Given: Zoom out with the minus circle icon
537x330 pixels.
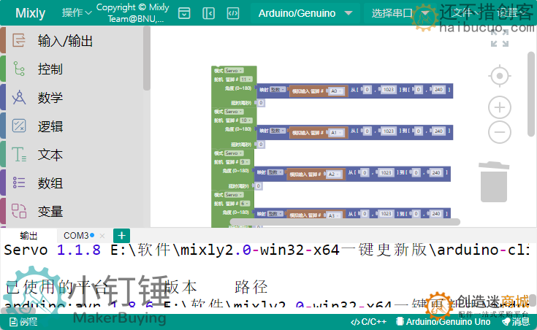Looking at the screenshot, I should tap(500, 132).
